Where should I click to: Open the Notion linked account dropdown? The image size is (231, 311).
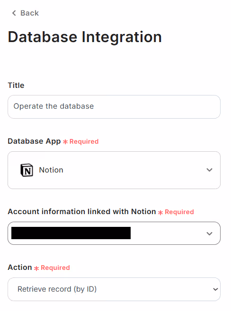pos(114,233)
